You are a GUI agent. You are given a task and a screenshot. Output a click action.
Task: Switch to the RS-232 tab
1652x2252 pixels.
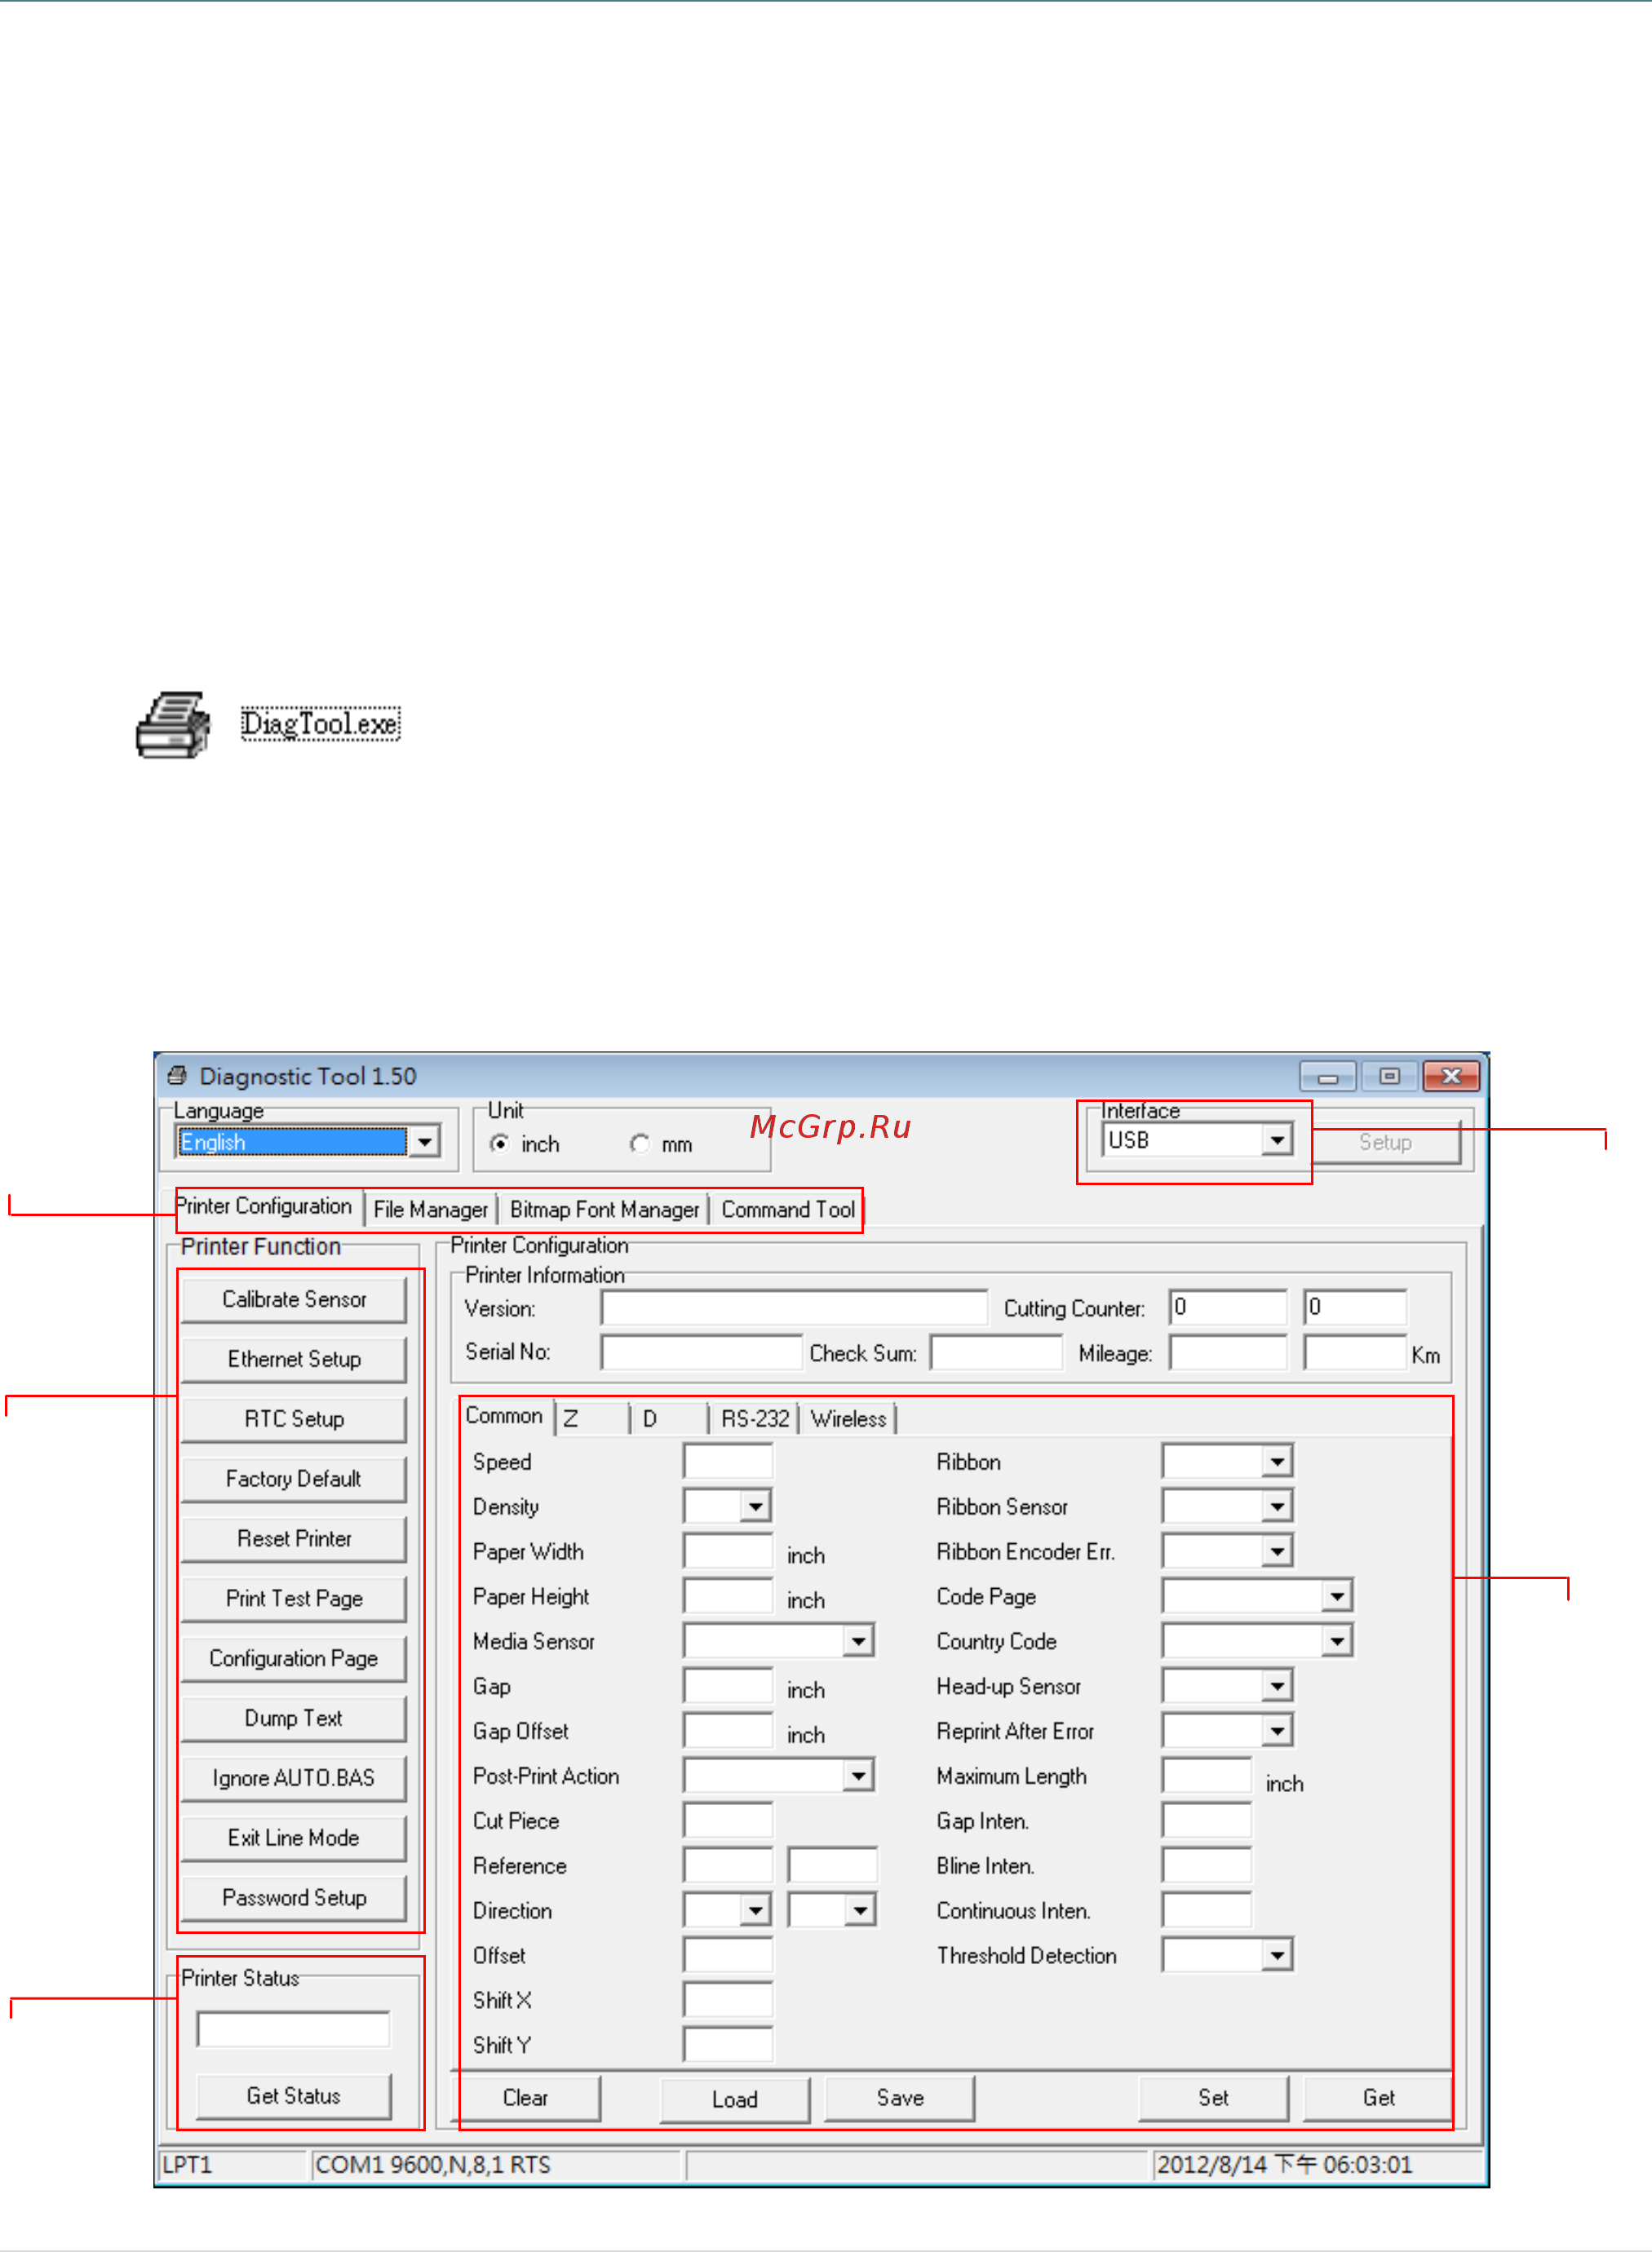tap(755, 1419)
